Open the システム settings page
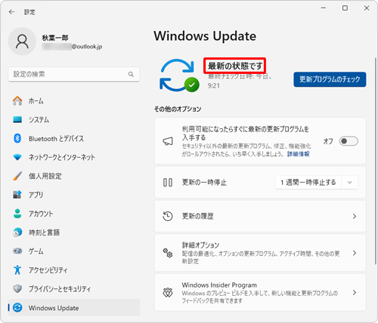378x323 pixels. click(x=74, y=119)
